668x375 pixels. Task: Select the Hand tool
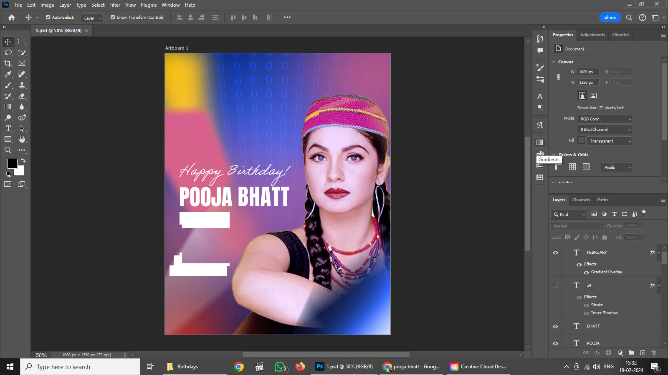pos(22,139)
